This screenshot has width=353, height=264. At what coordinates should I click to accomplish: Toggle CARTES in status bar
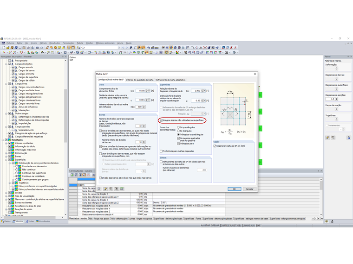point(224,226)
